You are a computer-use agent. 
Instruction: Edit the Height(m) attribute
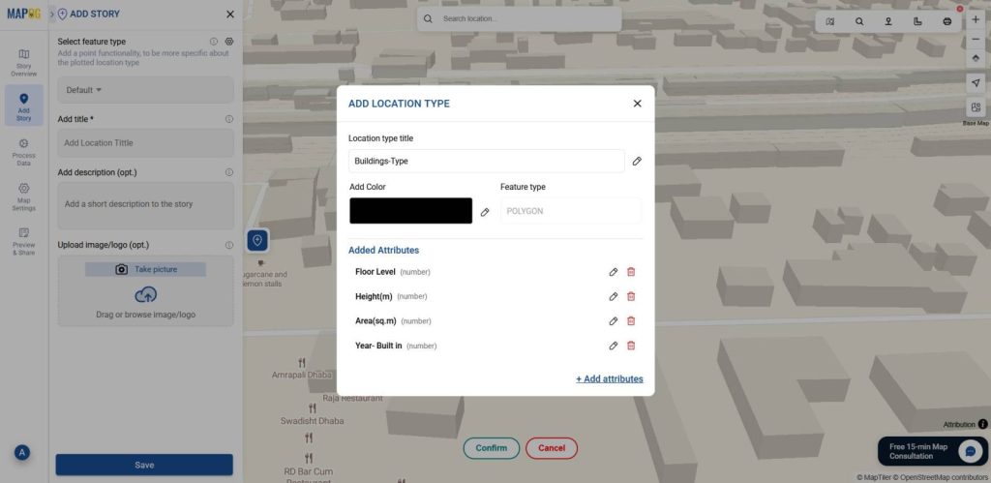613,296
